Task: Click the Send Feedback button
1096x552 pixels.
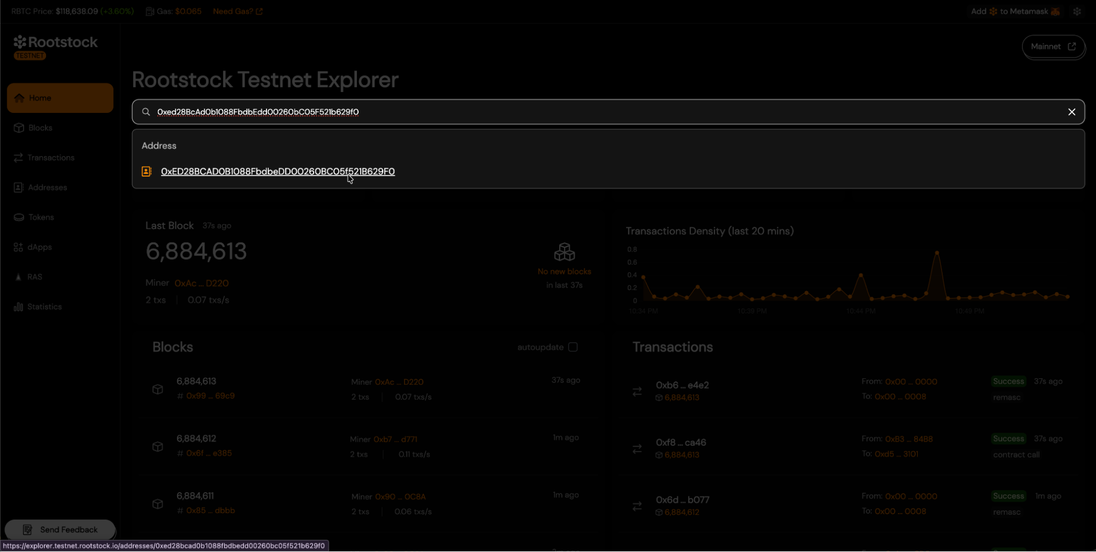Action: [x=60, y=530]
